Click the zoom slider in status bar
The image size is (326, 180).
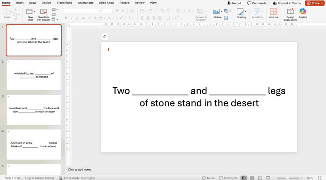point(288,178)
